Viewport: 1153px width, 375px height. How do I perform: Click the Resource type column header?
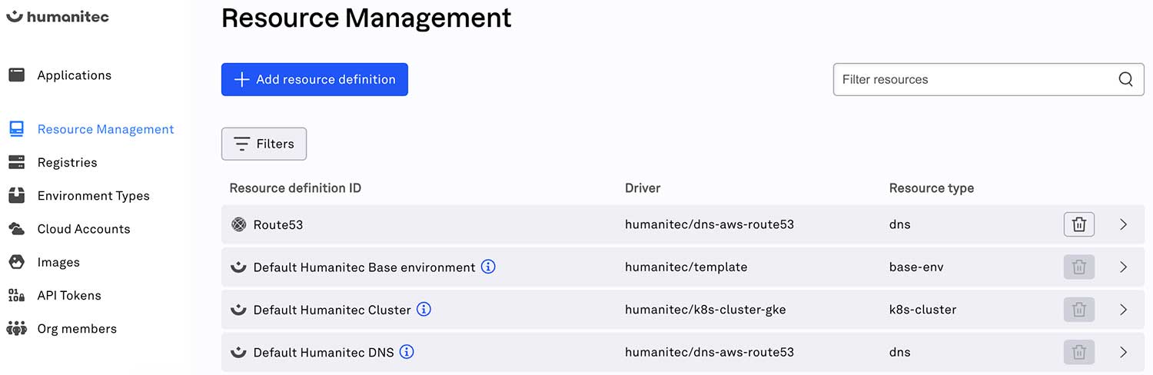point(932,187)
